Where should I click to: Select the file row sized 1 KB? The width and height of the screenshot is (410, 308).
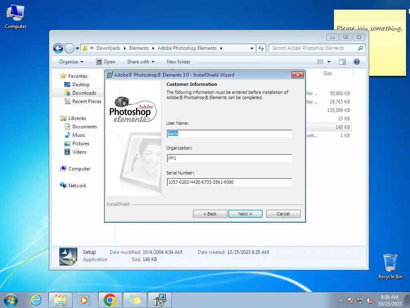tap(328, 136)
